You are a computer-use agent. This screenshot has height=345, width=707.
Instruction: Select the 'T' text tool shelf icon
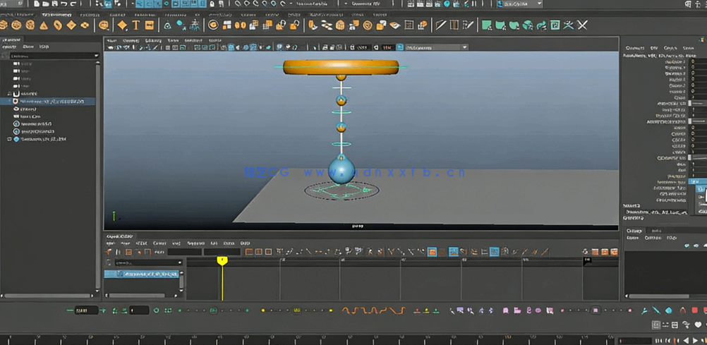[136, 25]
